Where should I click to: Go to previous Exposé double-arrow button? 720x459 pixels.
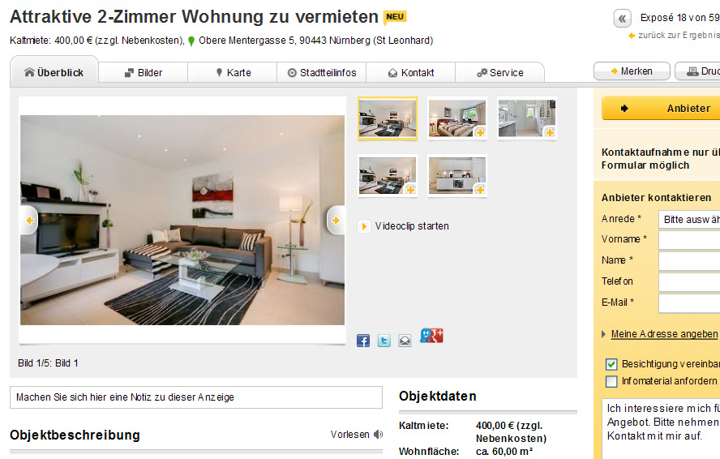click(622, 19)
